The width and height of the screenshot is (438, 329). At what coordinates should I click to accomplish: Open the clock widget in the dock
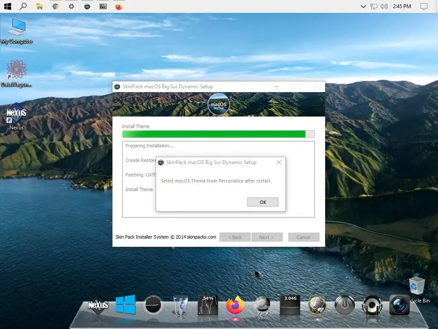(153, 305)
